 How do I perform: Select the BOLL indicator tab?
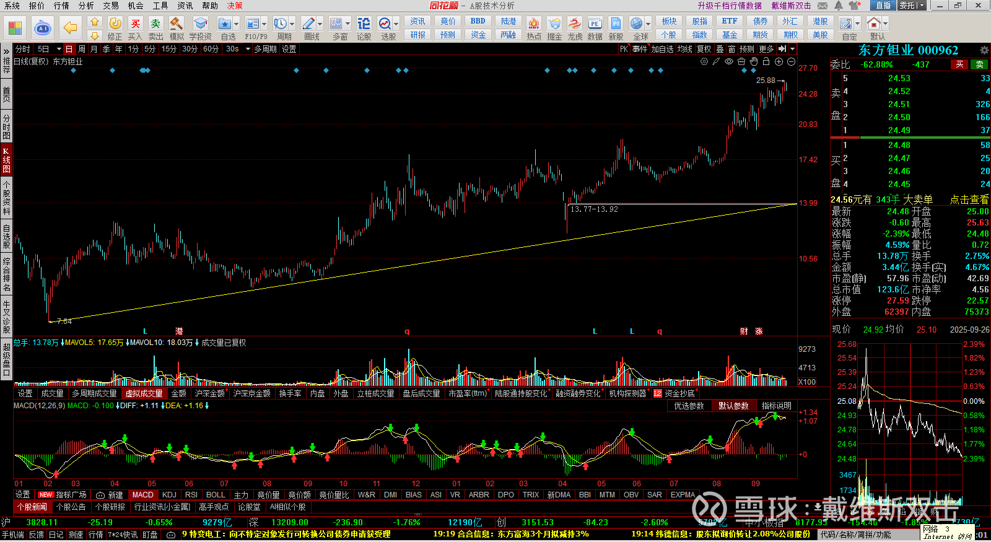(x=216, y=495)
